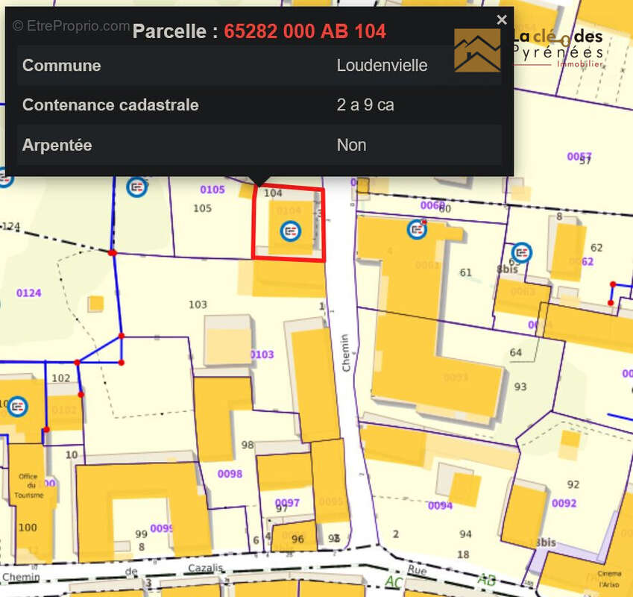This screenshot has height=597, width=633.
Task: Select the purple parcel label 0124
Action: point(28,293)
